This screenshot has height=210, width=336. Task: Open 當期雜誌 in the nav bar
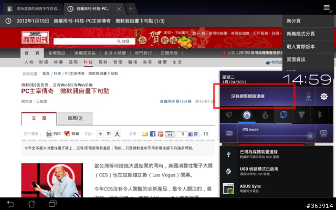[57, 53]
